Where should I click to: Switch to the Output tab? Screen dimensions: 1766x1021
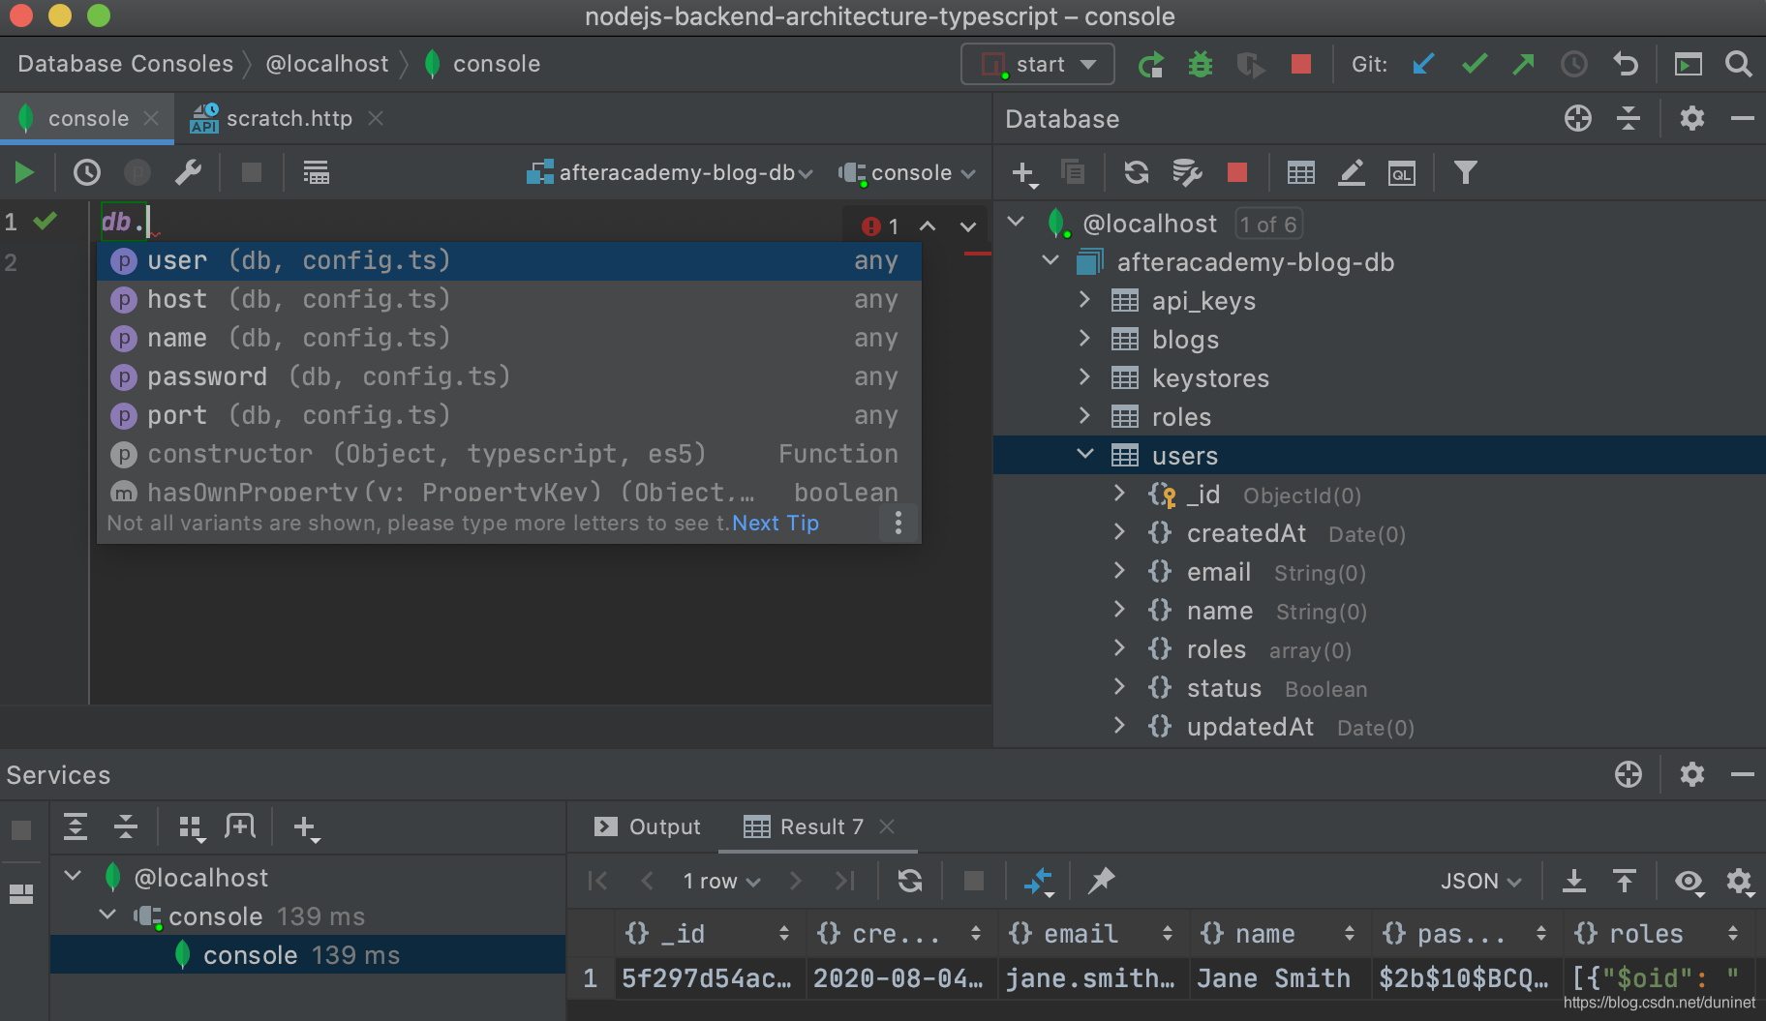(664, 826)
